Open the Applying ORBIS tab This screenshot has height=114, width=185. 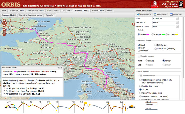(98, 10)
